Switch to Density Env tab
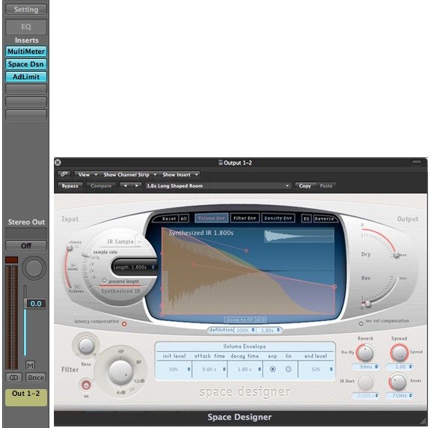The width and height of the screenshot is (431, 428). [x=278, y=218]
